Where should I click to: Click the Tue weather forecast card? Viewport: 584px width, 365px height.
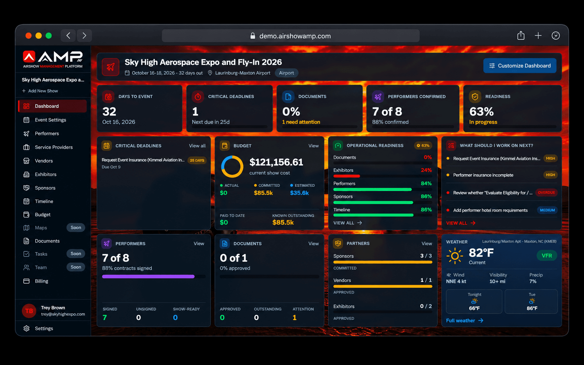(531, 301)
